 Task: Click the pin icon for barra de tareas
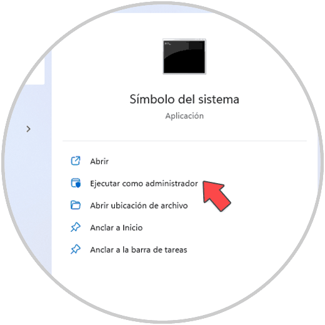click(76, 249)
